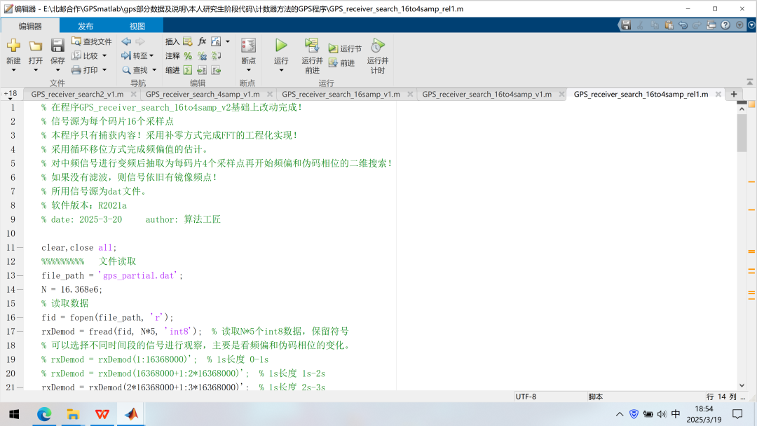Click the Save floppy-disk icon in ribbon
757x426 pixels.
[57, 46]
